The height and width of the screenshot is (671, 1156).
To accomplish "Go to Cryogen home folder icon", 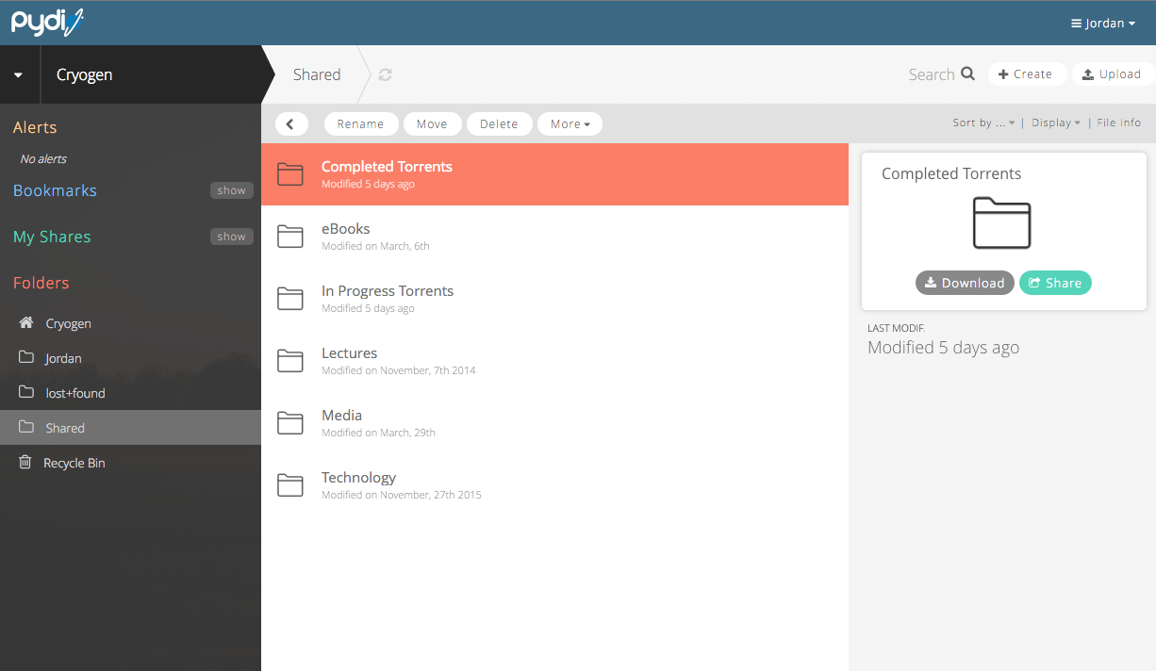I will (26, 323).
